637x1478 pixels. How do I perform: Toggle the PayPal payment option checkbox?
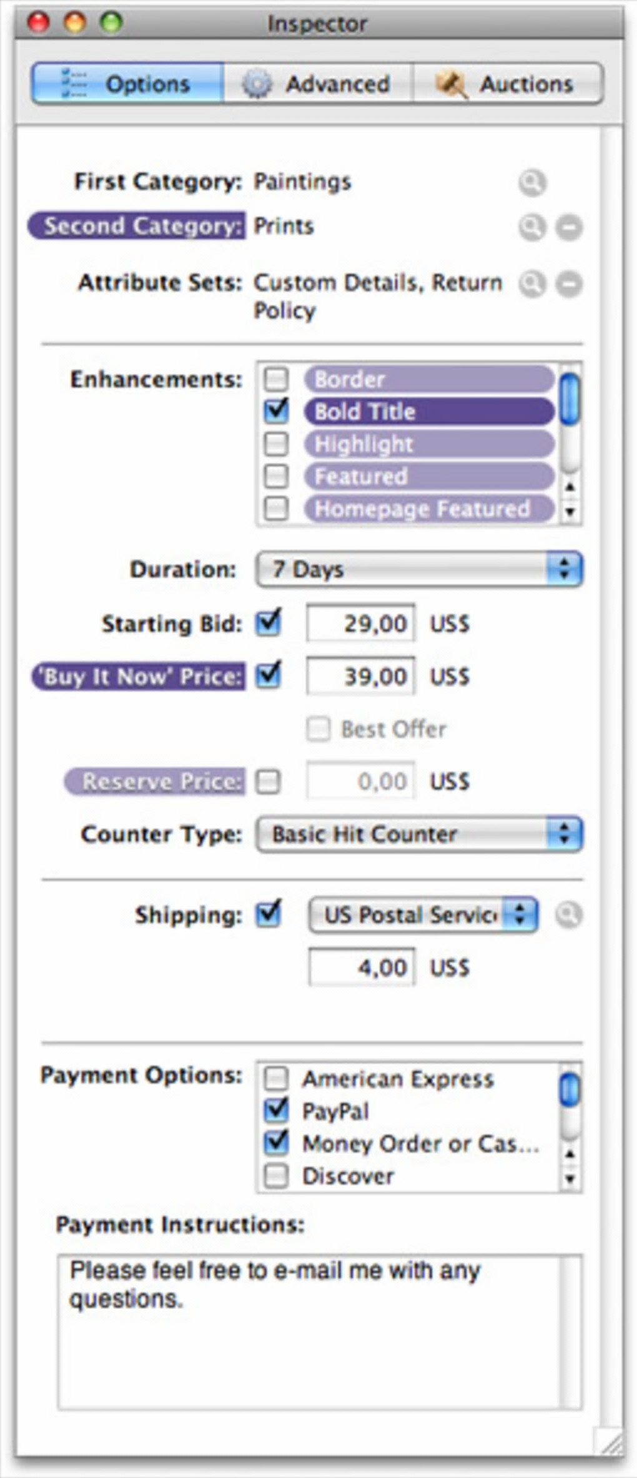click(276, 1110)
